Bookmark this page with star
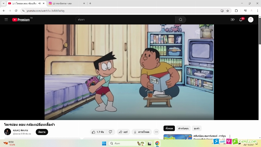 pos(228,11)
